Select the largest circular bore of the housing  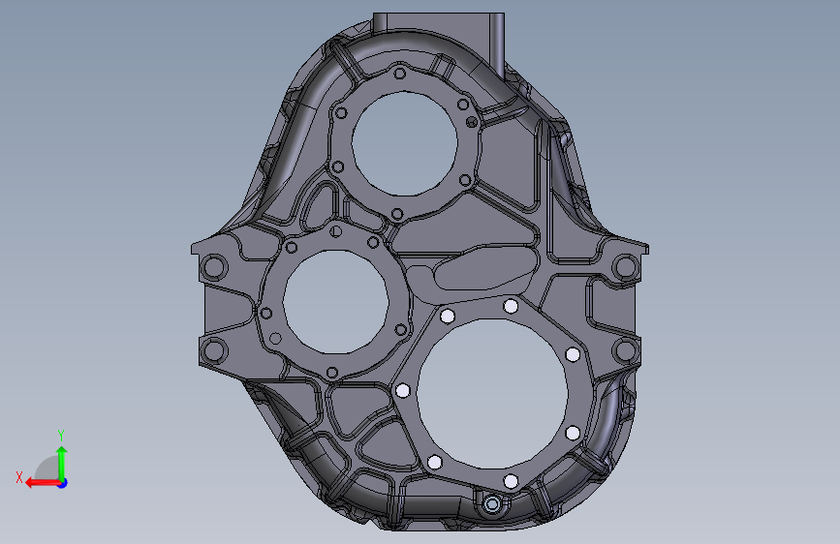click(x=492, y=394)
